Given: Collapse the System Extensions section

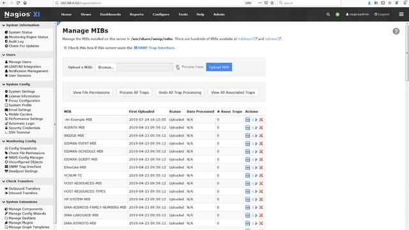Looking at the screenshot, I should [x=20, y=202].
